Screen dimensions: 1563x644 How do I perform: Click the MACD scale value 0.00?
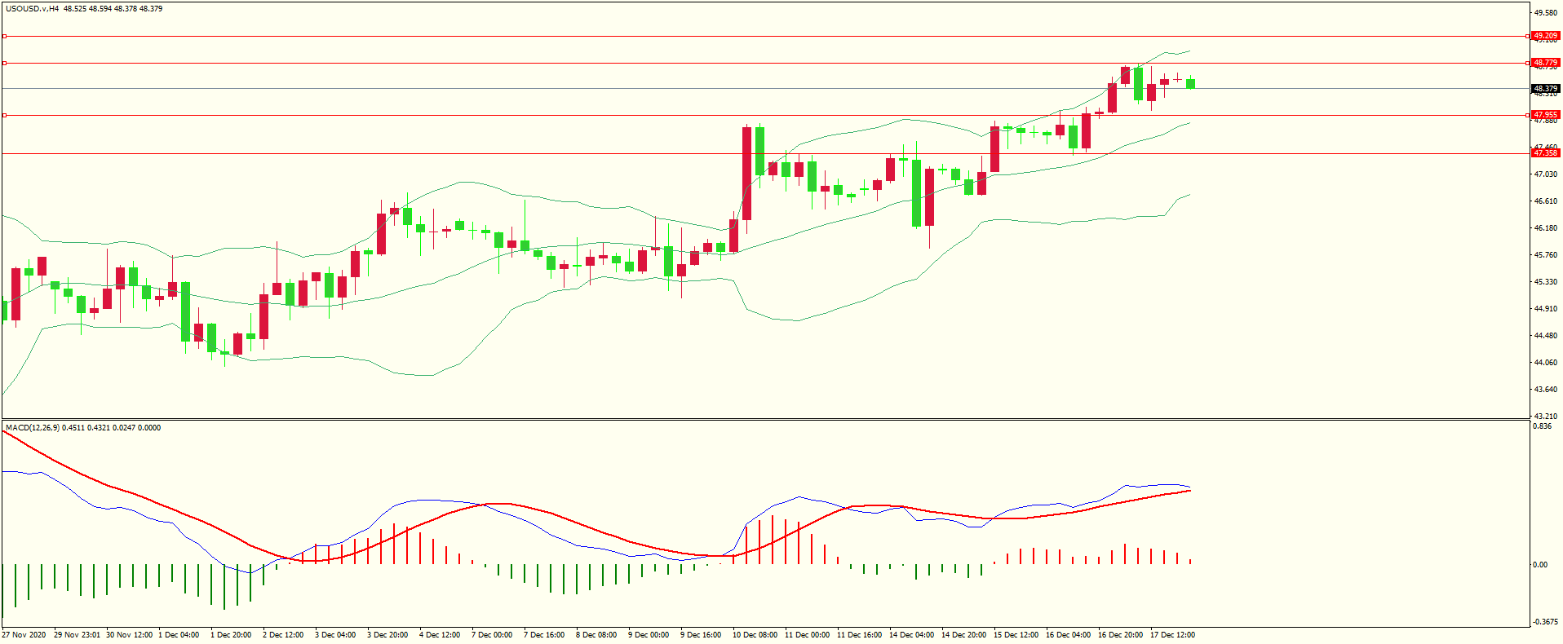[1540, 565]
